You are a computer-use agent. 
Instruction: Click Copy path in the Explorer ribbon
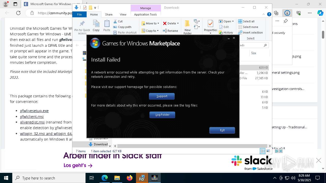pos(122,27)
